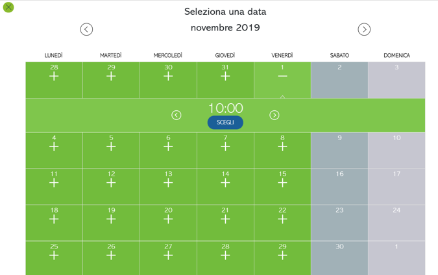Show later time slot after 10:00
This screenshot has height=275, width=438.
click(274, 115)
